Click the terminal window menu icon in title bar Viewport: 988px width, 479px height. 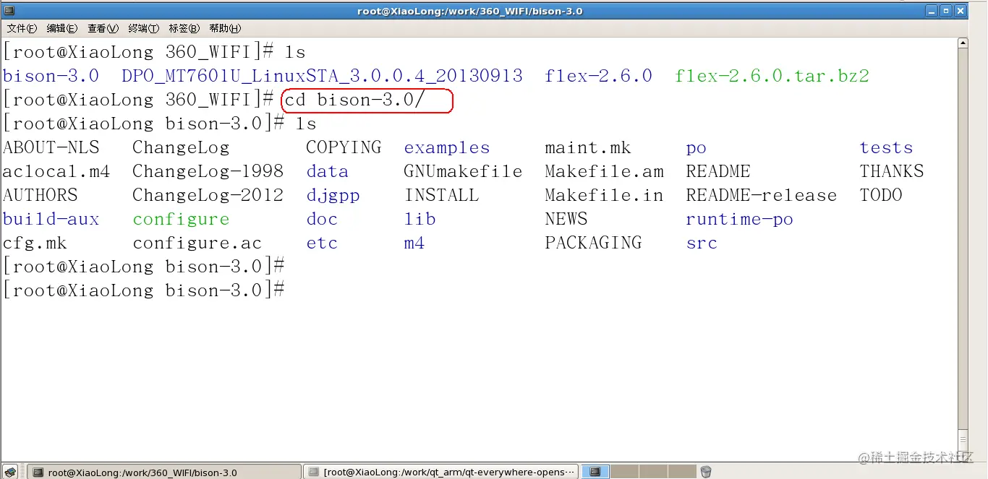pos(9,10)
